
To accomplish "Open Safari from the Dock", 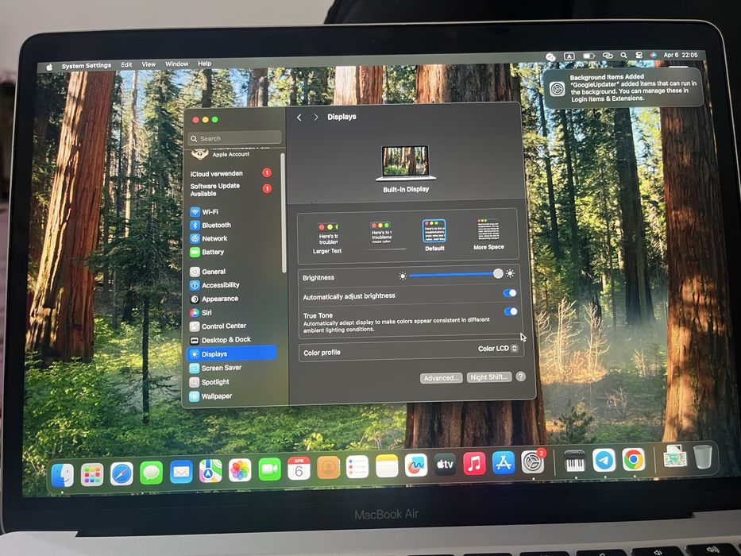I will coord(122,473).
